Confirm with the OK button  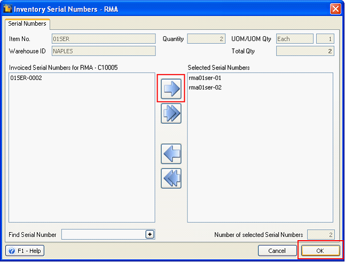click(x=320, y=251)
